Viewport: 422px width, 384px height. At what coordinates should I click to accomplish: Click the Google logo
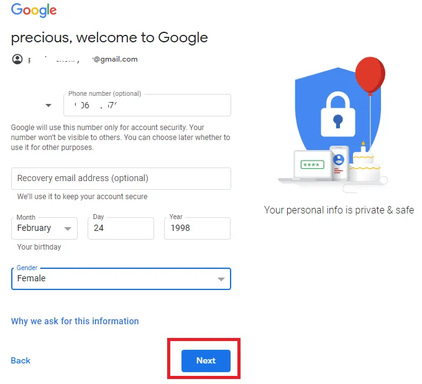click(34, 10)
